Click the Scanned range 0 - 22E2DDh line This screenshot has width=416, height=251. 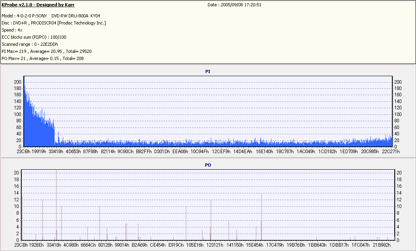[x=30, y=44]
